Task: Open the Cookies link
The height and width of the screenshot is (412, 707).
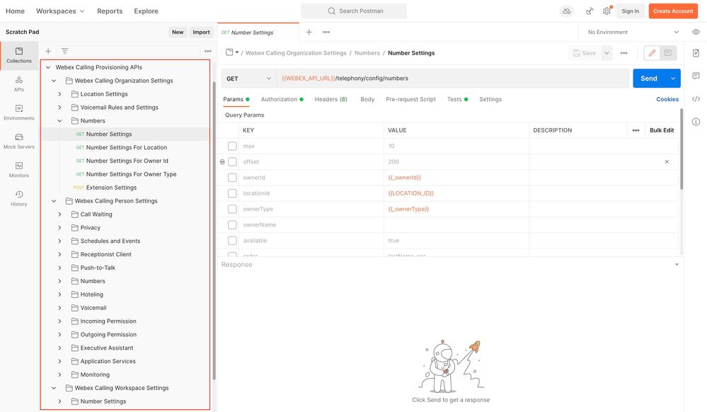Action: [667, 99]
